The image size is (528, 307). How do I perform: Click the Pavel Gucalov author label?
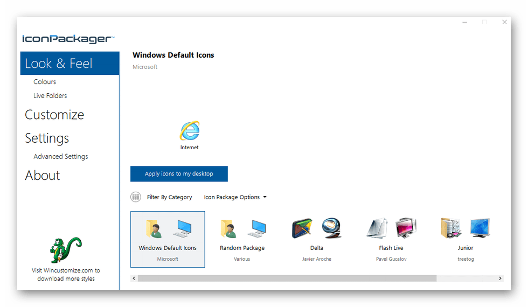pyautogui.click(x=391, y=259)
